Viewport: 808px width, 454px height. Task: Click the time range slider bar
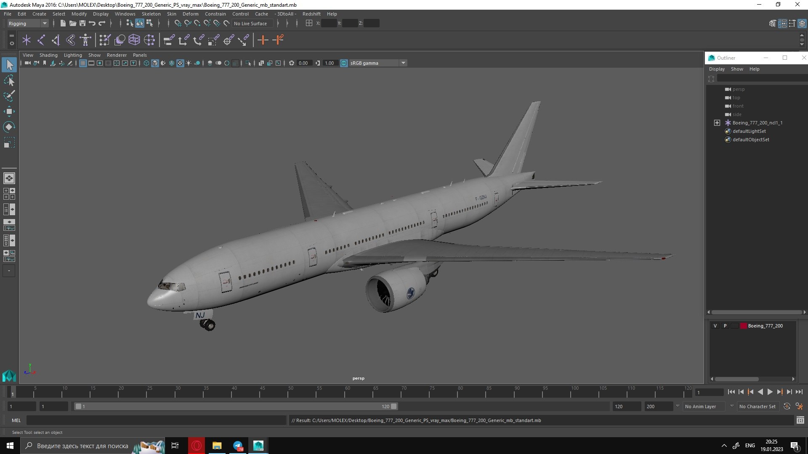click(236, 406)
